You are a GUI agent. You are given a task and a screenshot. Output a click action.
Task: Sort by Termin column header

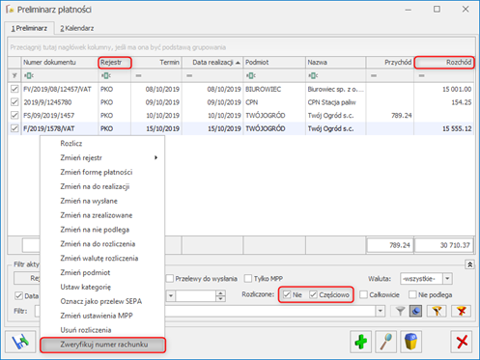pos(156,62)
